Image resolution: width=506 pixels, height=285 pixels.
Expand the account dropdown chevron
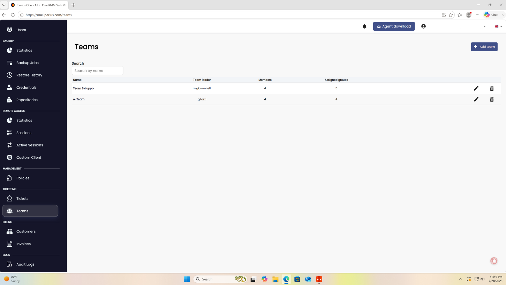point(484,27)
